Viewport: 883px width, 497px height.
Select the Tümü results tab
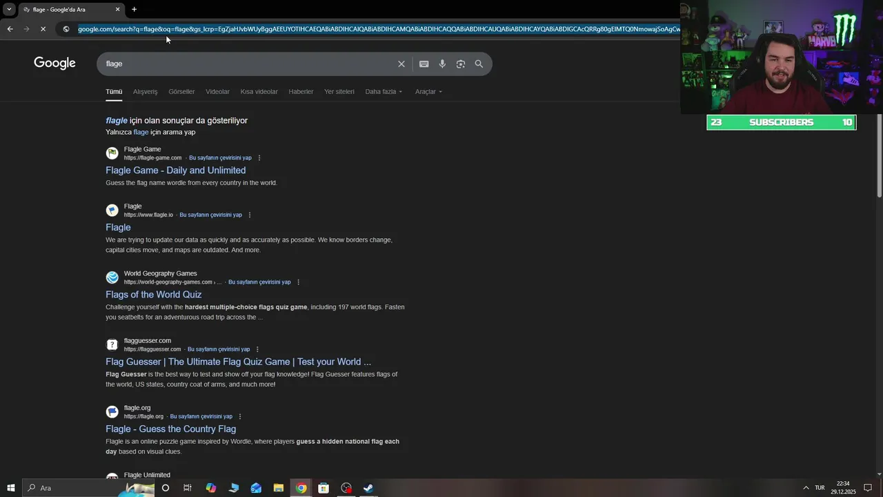click(x=114, y=91)
